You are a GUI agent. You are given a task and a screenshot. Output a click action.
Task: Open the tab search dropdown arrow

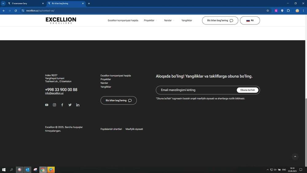(3, 3)
